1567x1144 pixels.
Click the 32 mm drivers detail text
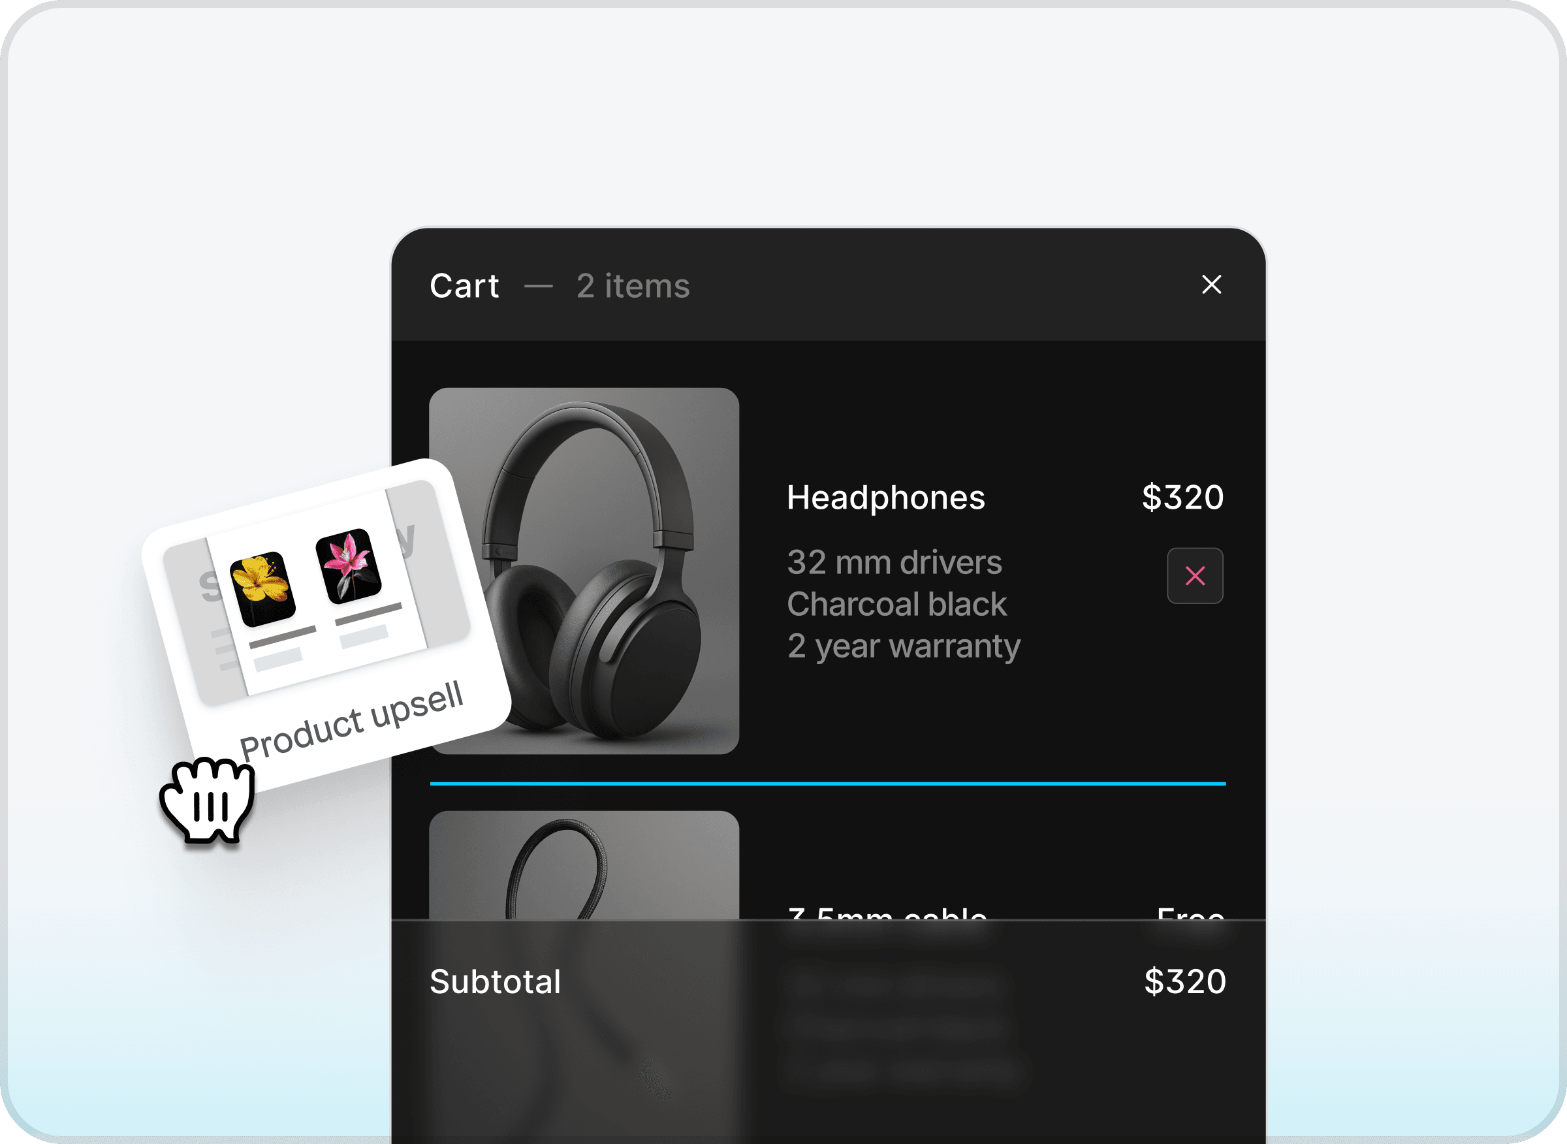(894, 562)
